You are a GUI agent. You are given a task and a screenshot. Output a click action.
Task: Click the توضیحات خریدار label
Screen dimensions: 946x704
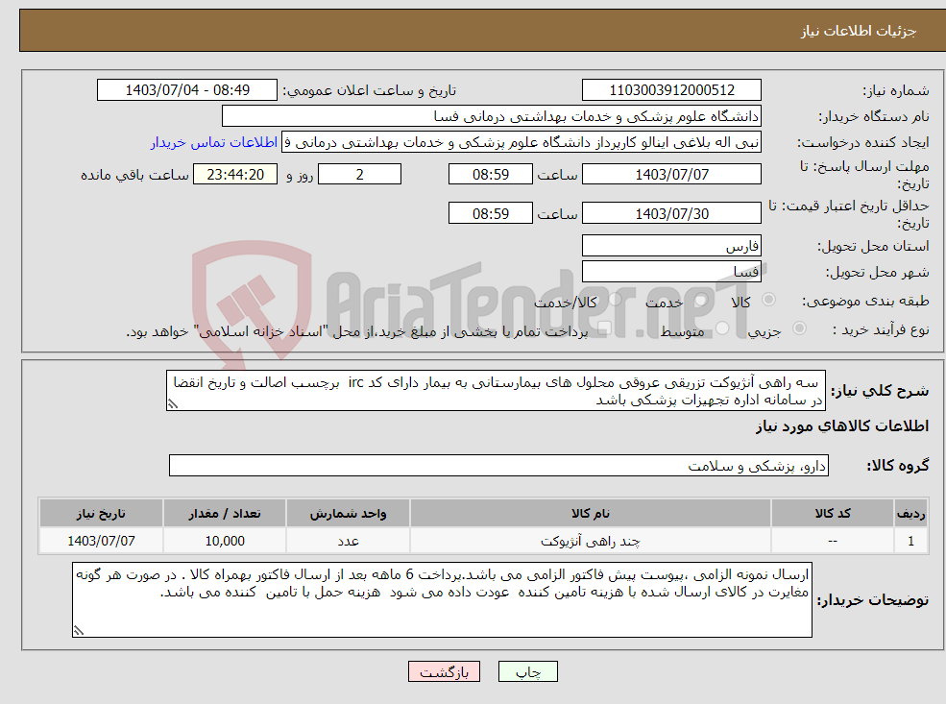click(872, 600)
